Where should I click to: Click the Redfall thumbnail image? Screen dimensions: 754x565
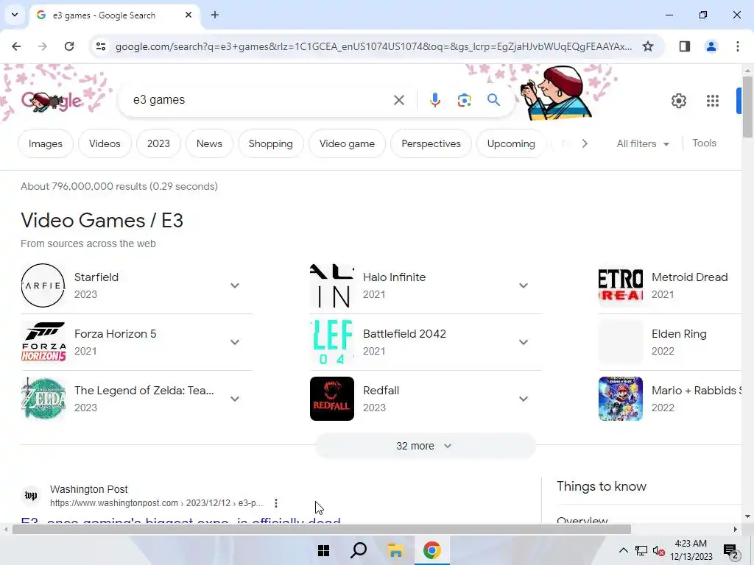click(332, 399)
